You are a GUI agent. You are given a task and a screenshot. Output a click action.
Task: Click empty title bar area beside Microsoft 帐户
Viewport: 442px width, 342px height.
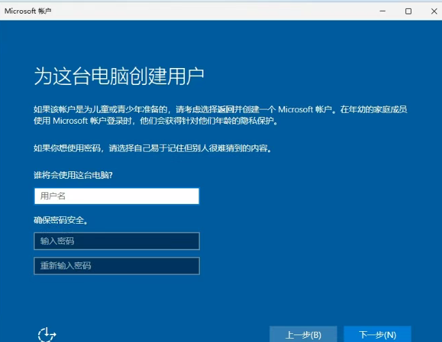pos(204,11)
